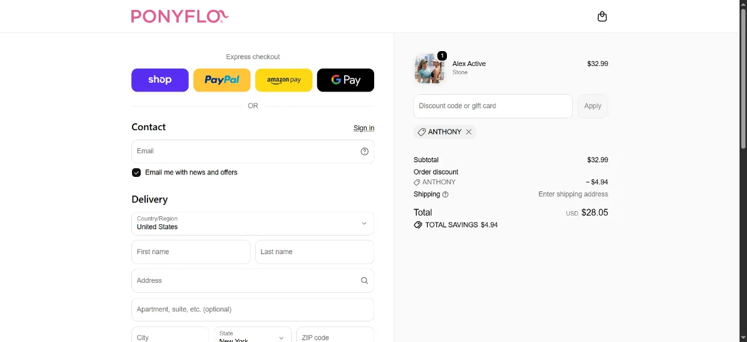Click the Apply discount button
Viewport: 747px width, 342px height.
tap(593, 106)
